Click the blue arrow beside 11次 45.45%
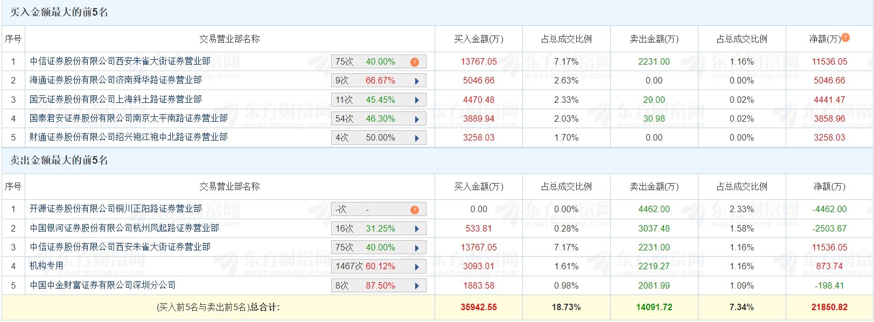The height and width of the screenshot is (322, 874). pyautogui.click(x=417, y=100)
